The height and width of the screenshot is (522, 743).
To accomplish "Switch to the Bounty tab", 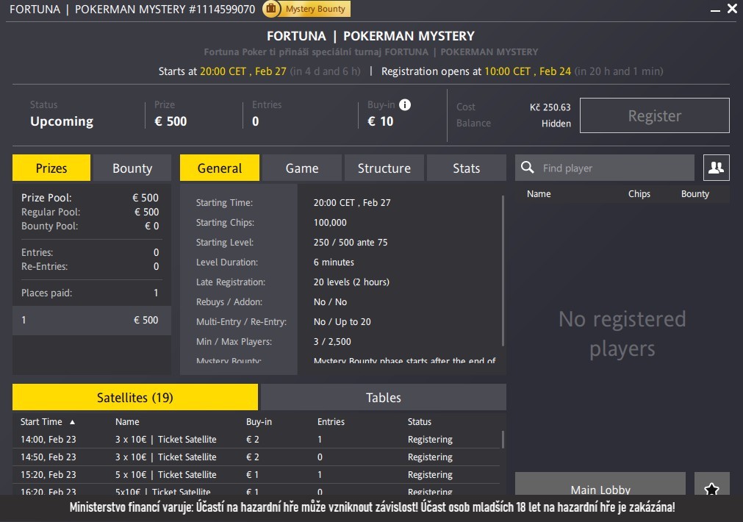I will (x=132, y=168).
